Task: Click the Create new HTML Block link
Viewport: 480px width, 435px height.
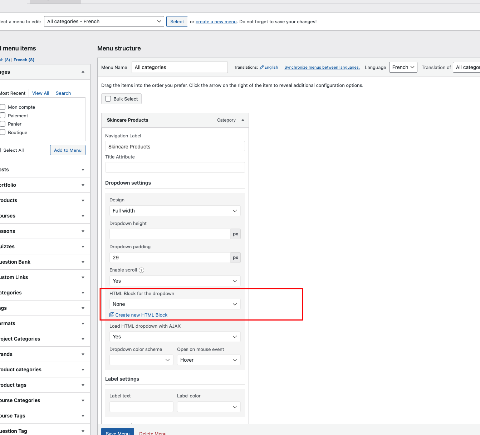Action: 141,315
